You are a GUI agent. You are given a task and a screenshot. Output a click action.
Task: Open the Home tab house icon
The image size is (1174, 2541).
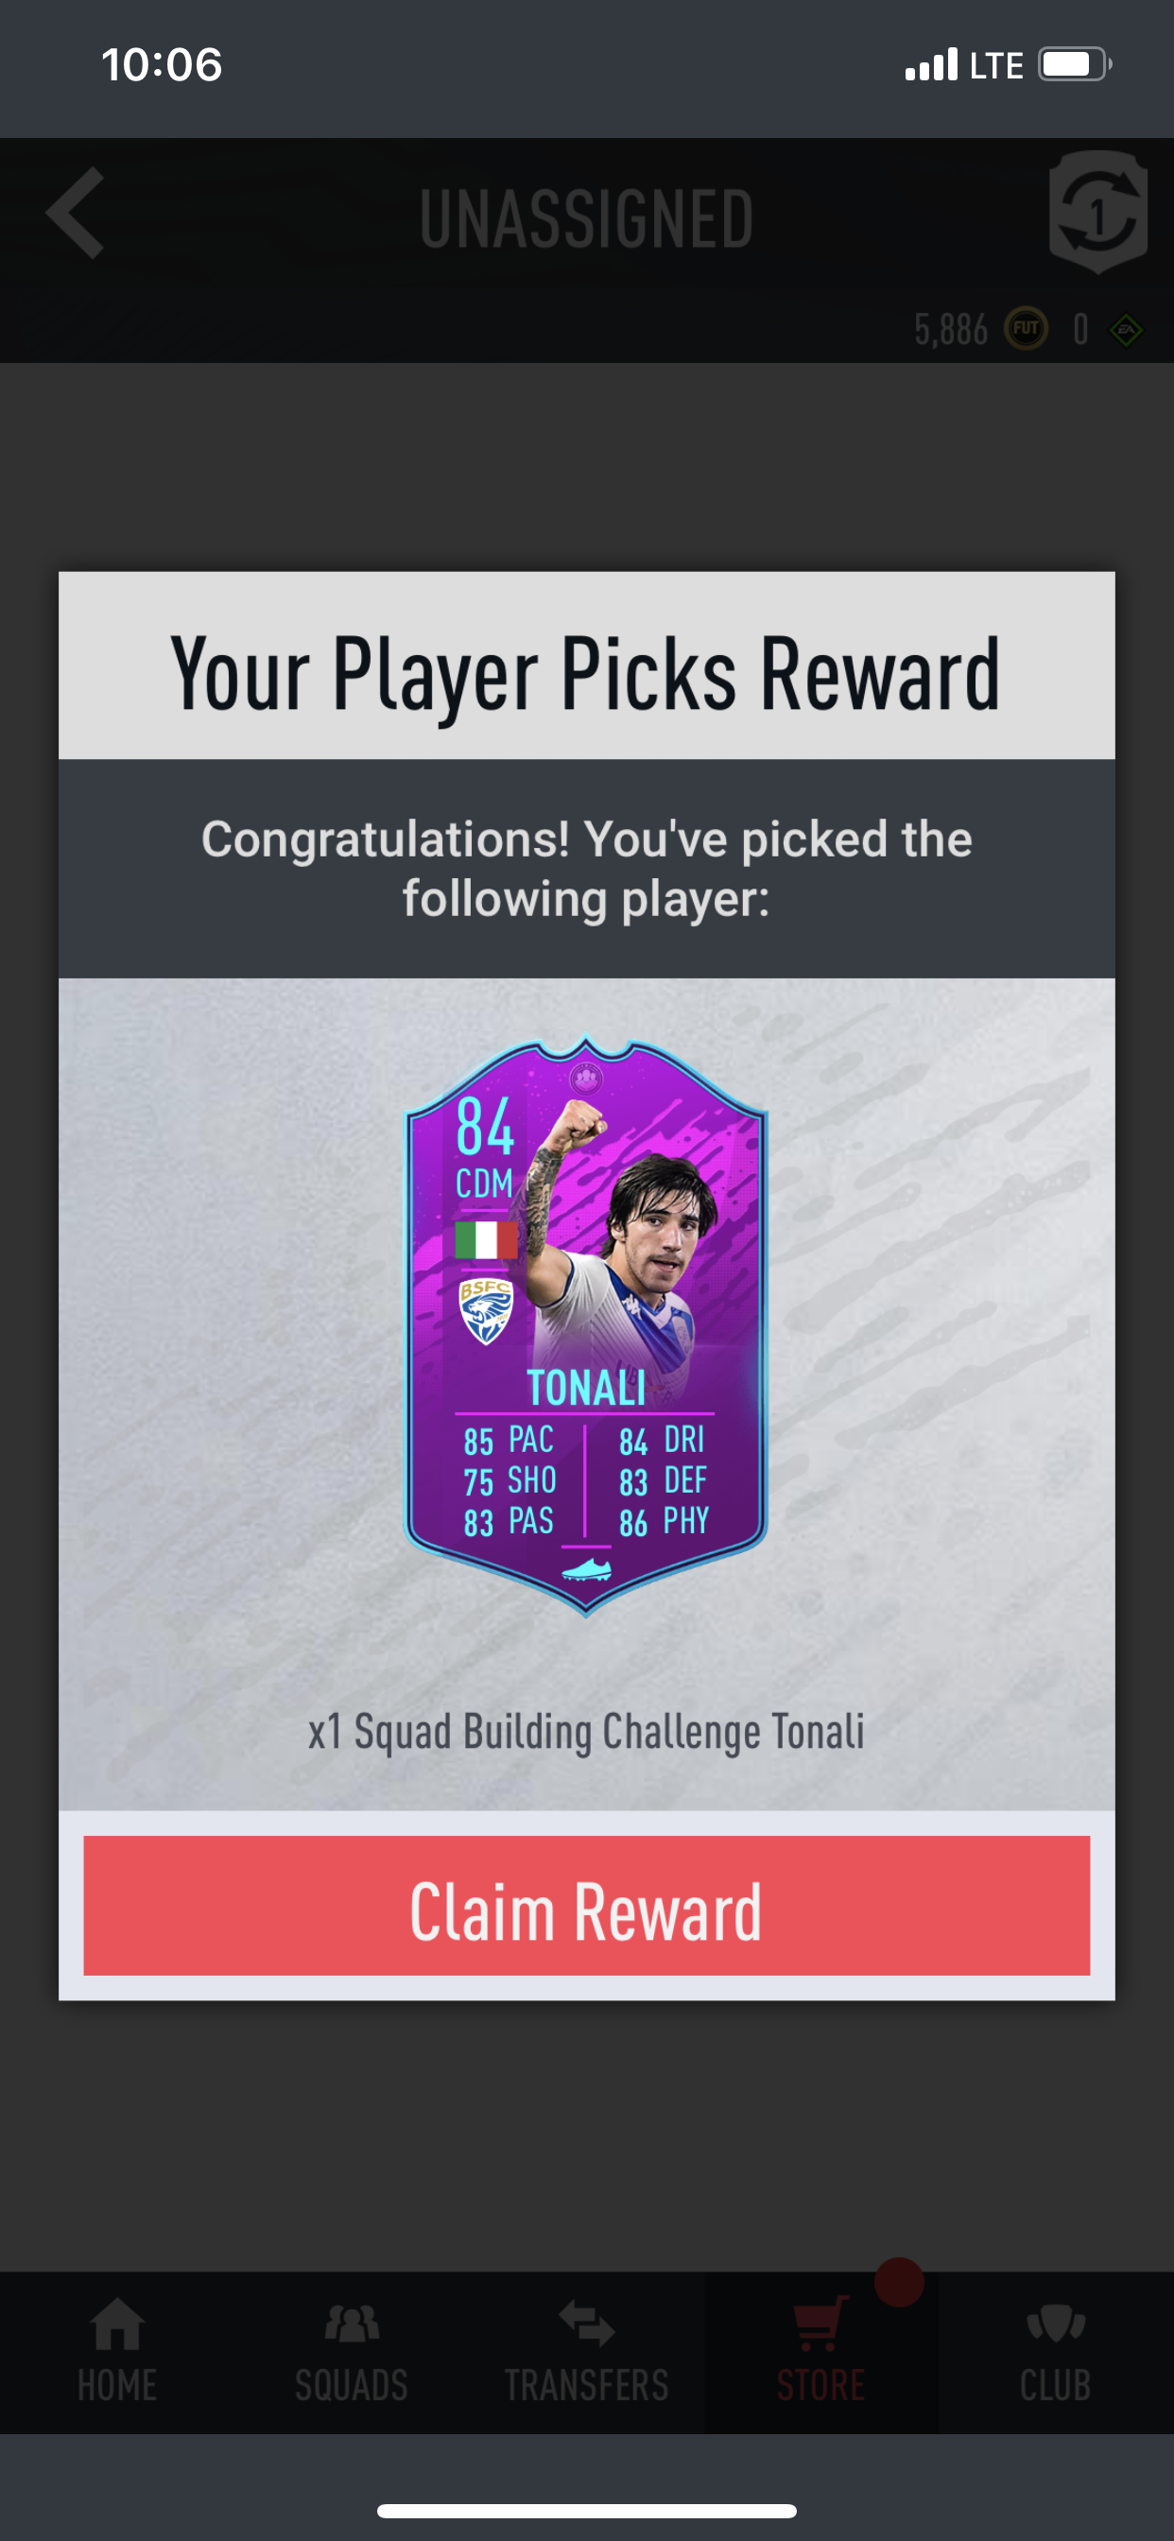[x=117, y=2324]
